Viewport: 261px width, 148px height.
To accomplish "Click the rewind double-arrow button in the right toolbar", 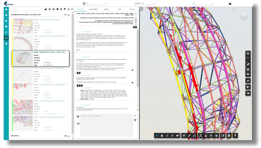I will click(x=248, y=93).
